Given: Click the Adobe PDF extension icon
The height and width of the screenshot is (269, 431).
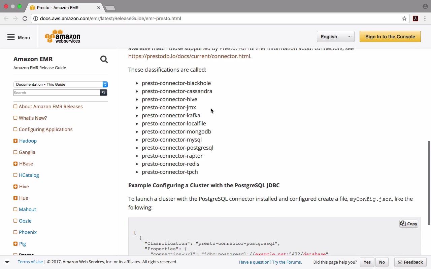Looking at the screenshot, I should (x=416, y=18).
